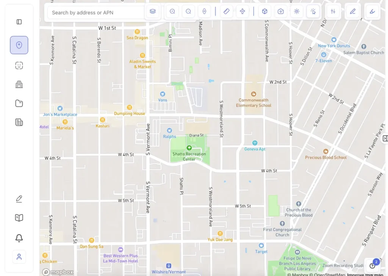
Task: Select the drop pin tool
Action: [x=205, y=11]
